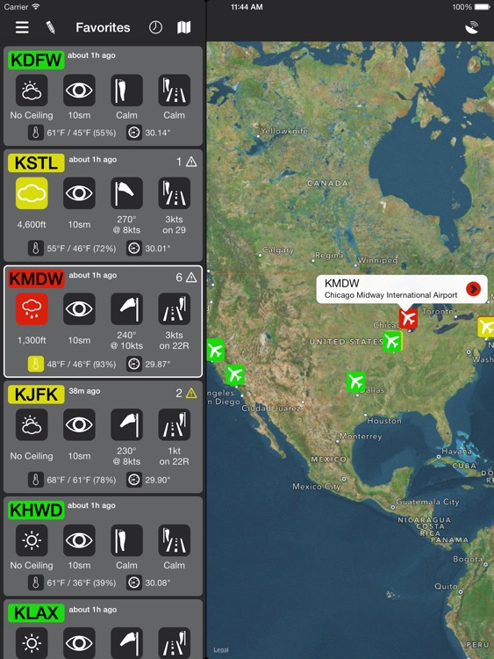The image size is (494, 659).
Task: Tap KSTL runway 29 crosswind icon
Action: point(175,193)
